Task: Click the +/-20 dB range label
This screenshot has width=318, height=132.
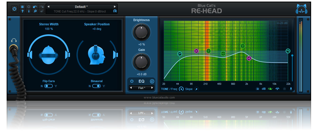Action: point(282,23)
